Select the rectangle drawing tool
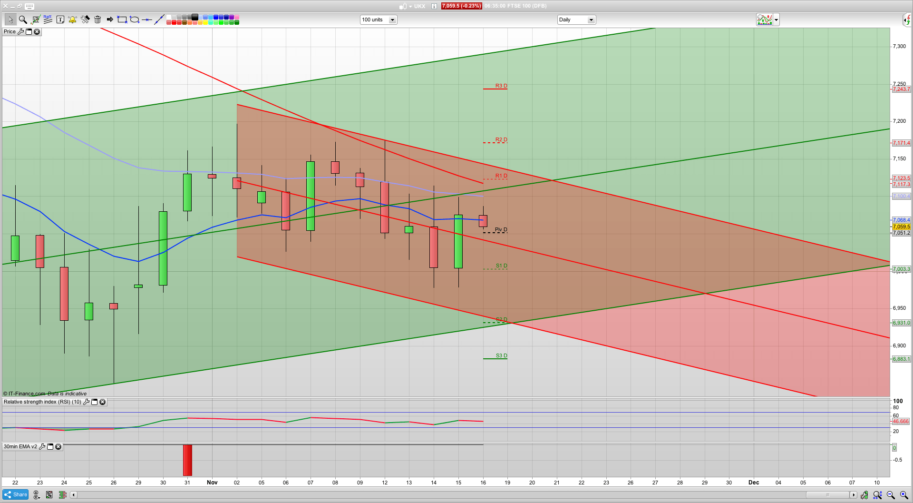This screenshot has width=913, height=503. click(121, 20)
